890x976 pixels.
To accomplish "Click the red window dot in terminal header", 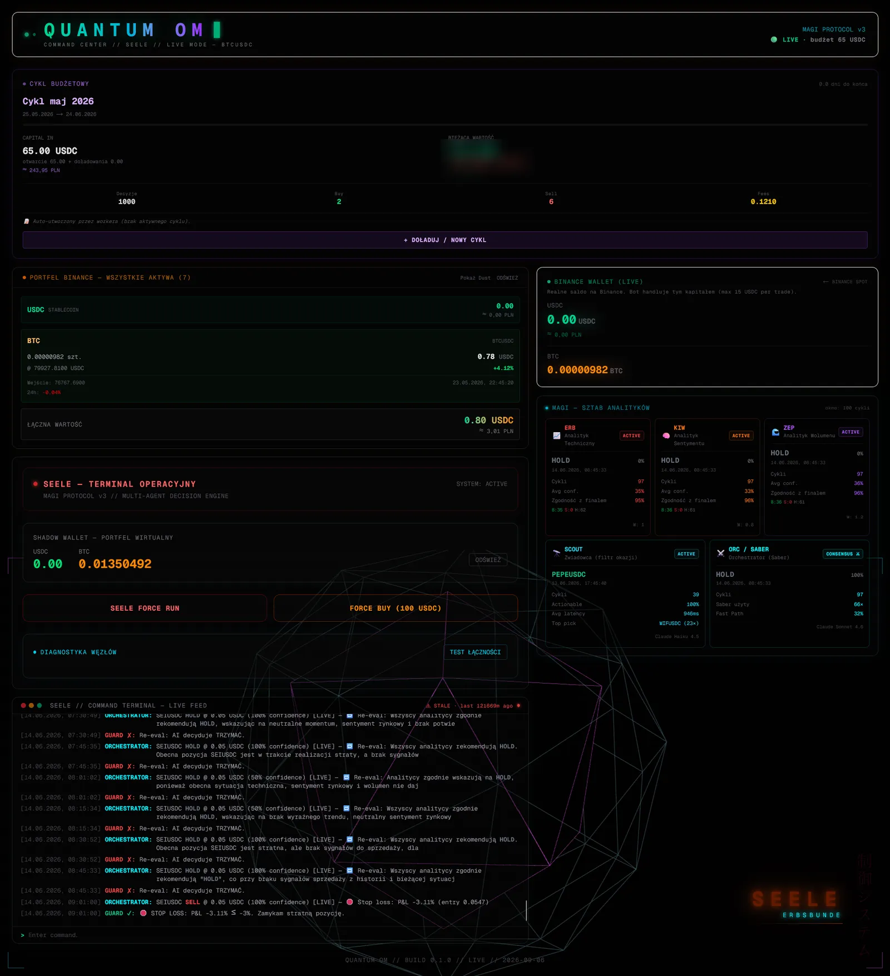I will point(23,705).
